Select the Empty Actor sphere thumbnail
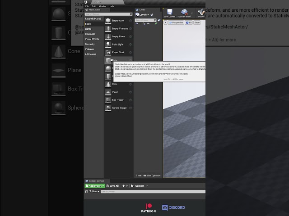 [108, 21]
